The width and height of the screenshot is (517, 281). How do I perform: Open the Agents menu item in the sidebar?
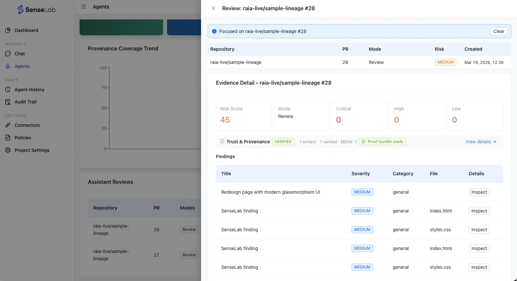tap(22, 66)
